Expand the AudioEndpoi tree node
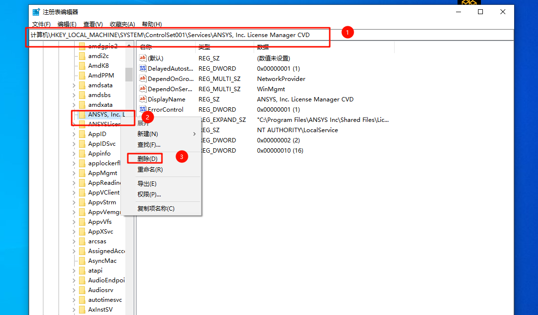This screenshot has width=538, height=315. pyautogui.click(x=74, y=280)
